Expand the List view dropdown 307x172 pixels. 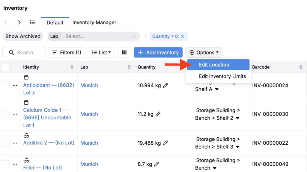click(101, 52)
